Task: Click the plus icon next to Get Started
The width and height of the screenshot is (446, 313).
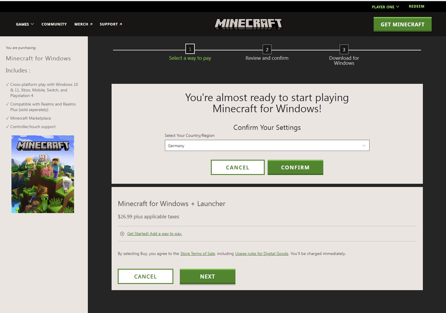Action: coord(122,234)
